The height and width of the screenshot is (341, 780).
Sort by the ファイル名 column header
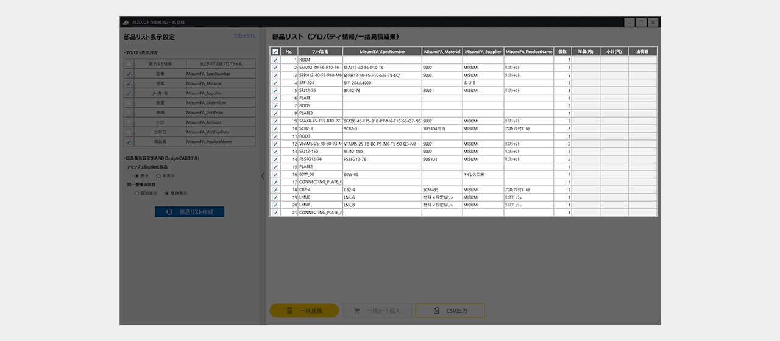pos(320,52)
